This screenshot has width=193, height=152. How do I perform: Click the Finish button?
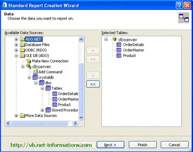pyautogui.click(x=143, y=145)
